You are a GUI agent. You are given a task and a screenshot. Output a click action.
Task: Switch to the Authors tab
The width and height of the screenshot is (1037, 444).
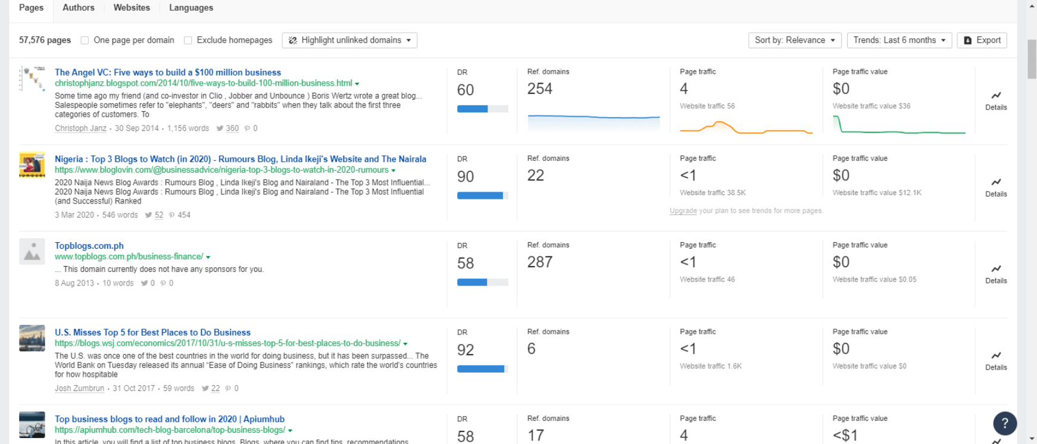79,8
